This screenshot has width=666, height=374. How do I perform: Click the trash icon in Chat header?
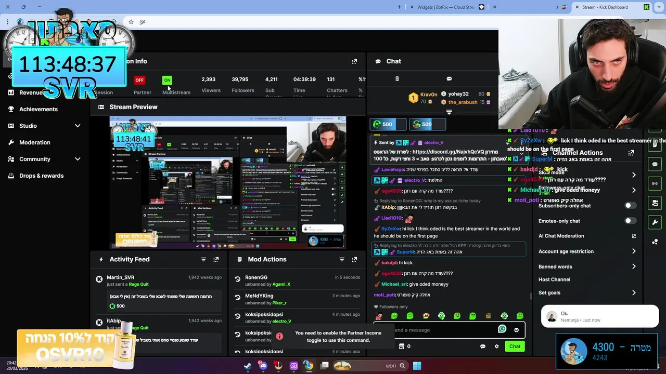pos(397,79)
